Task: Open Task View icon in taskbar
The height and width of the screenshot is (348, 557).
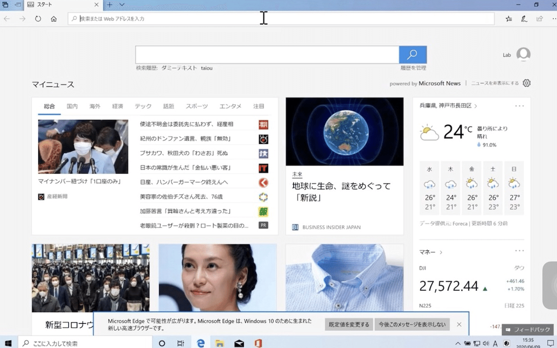Action: (181, 343)
